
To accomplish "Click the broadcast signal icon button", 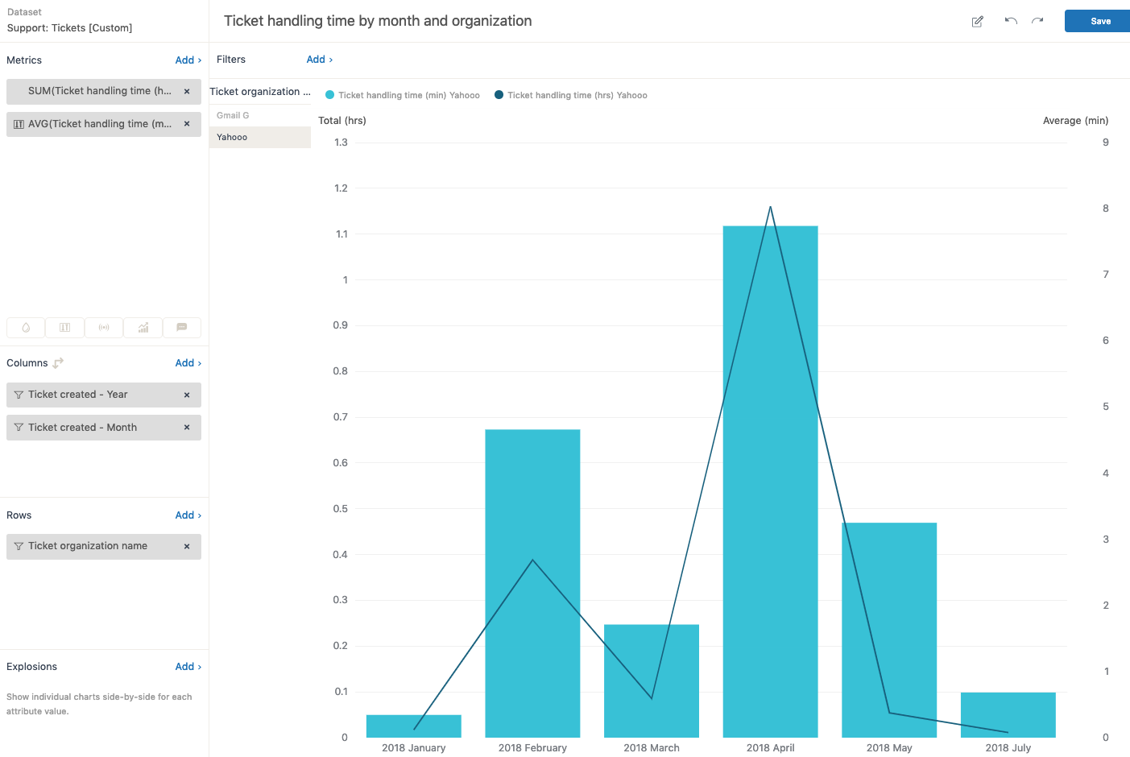I will 104,328.
